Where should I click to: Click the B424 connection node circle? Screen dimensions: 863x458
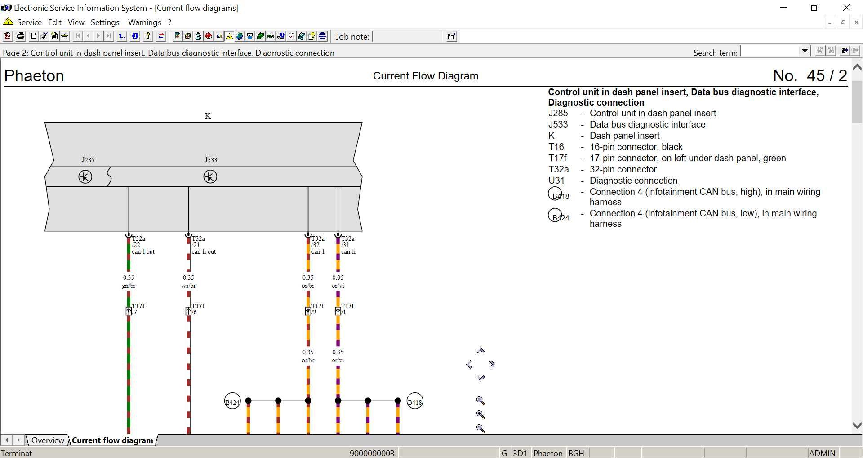(x=232, y=401)
